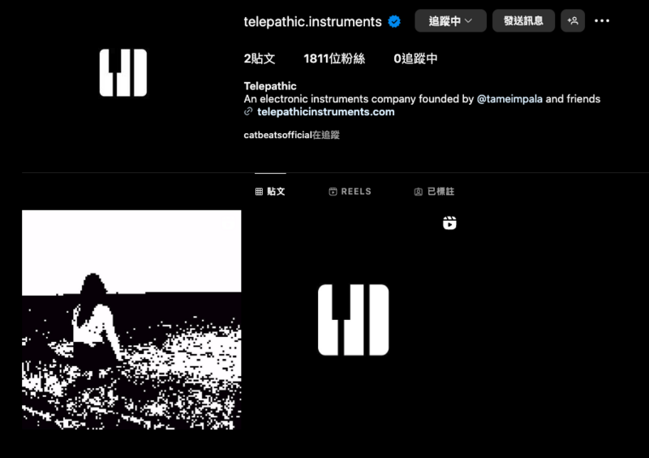
Task: Select the 貼文 posts tab
Action: click(x=270, y=192)
